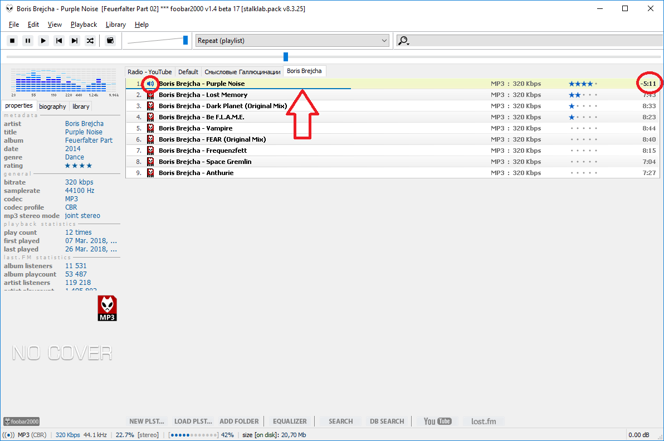Click the toolbar icon right of shuffle
This screenshot has height=441, width=664.
click(x=110, y=41)
